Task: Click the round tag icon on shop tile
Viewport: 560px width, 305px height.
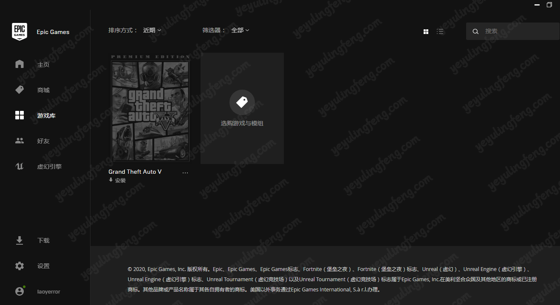Action: [242, 102]
